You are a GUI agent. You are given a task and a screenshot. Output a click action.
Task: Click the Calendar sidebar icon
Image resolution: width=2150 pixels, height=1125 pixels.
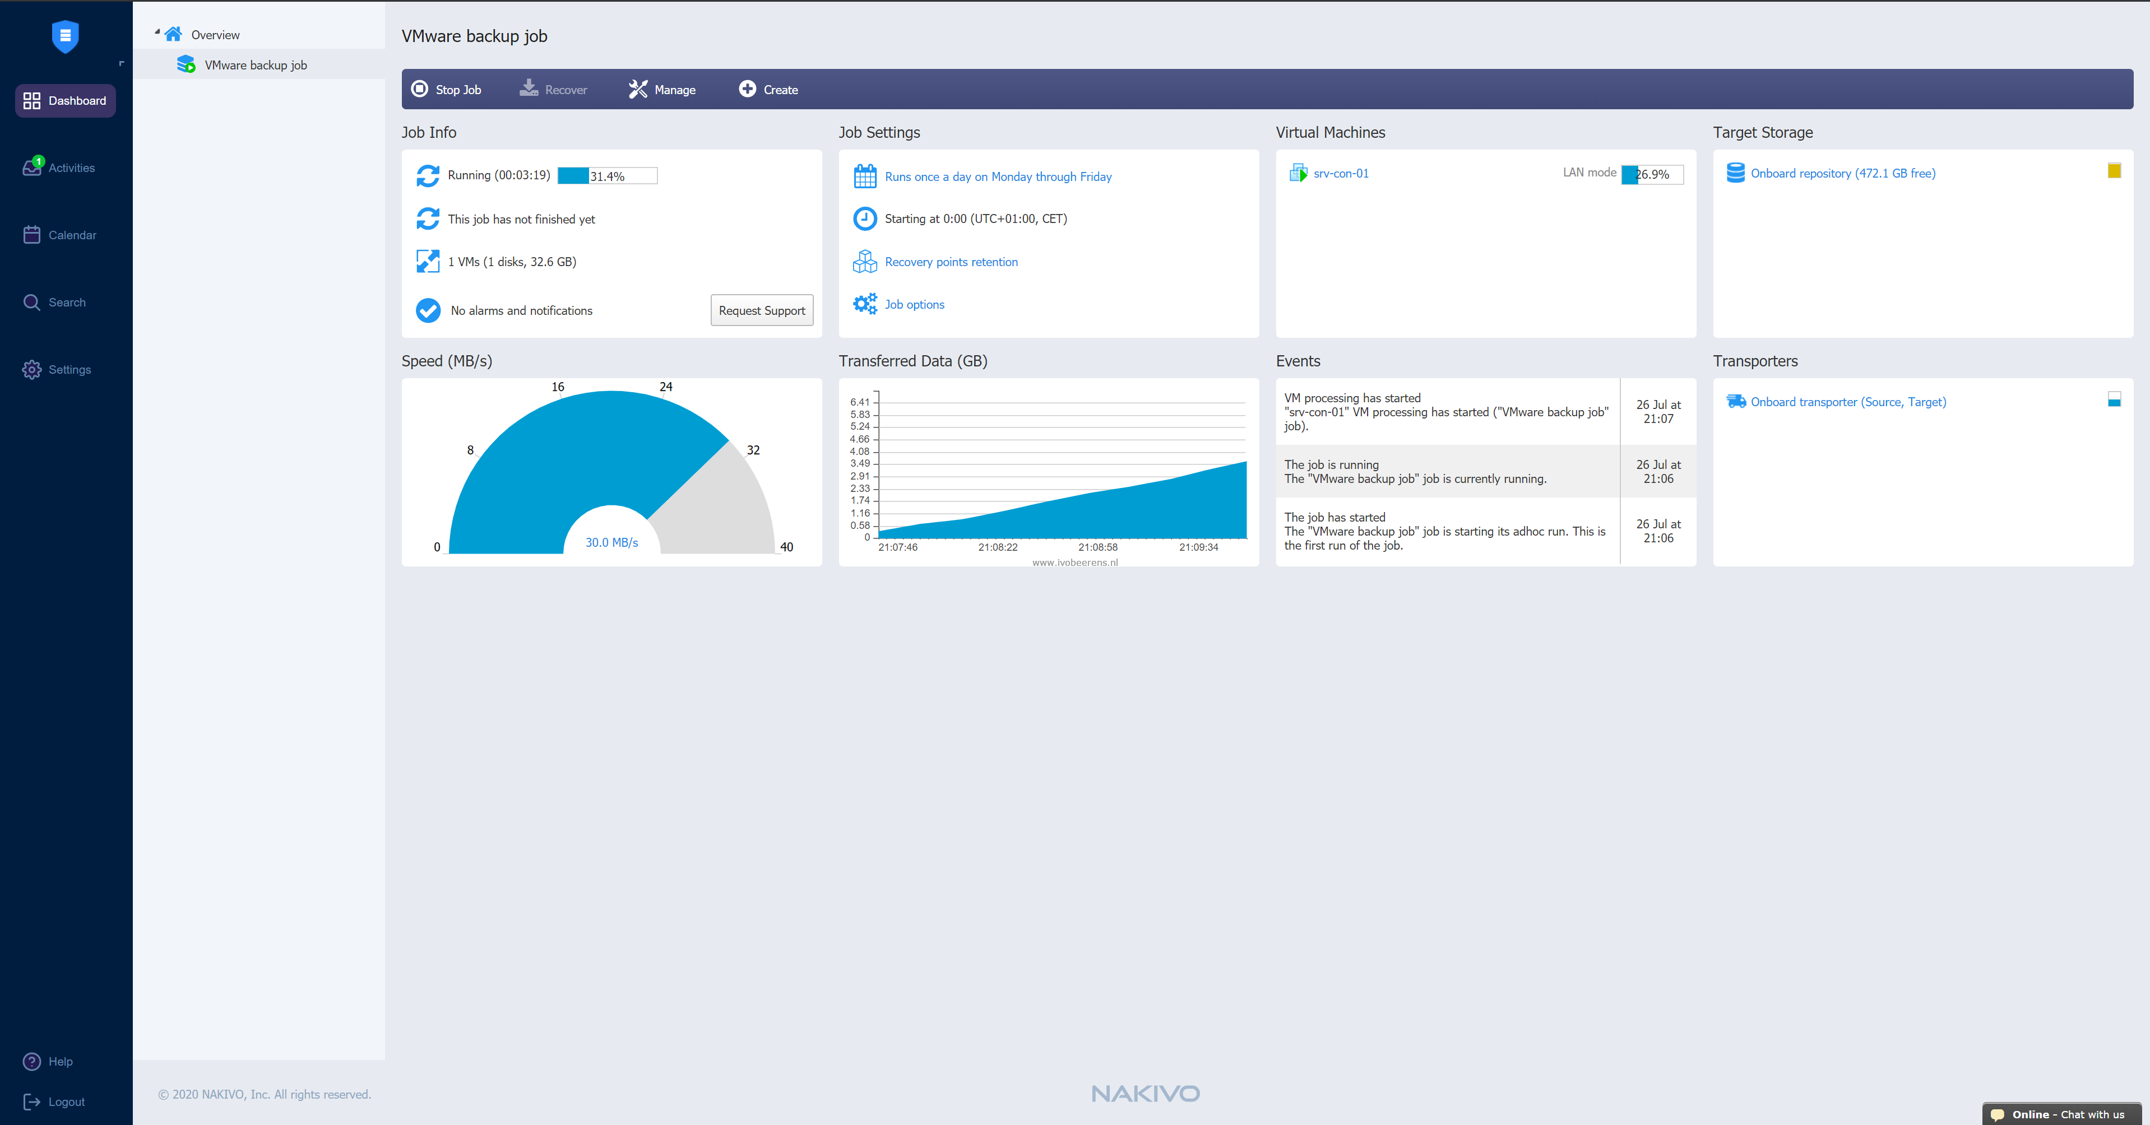tap(32, 235)
